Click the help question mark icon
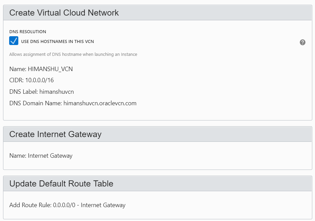315x221 pixels. [x=302, y=42]
